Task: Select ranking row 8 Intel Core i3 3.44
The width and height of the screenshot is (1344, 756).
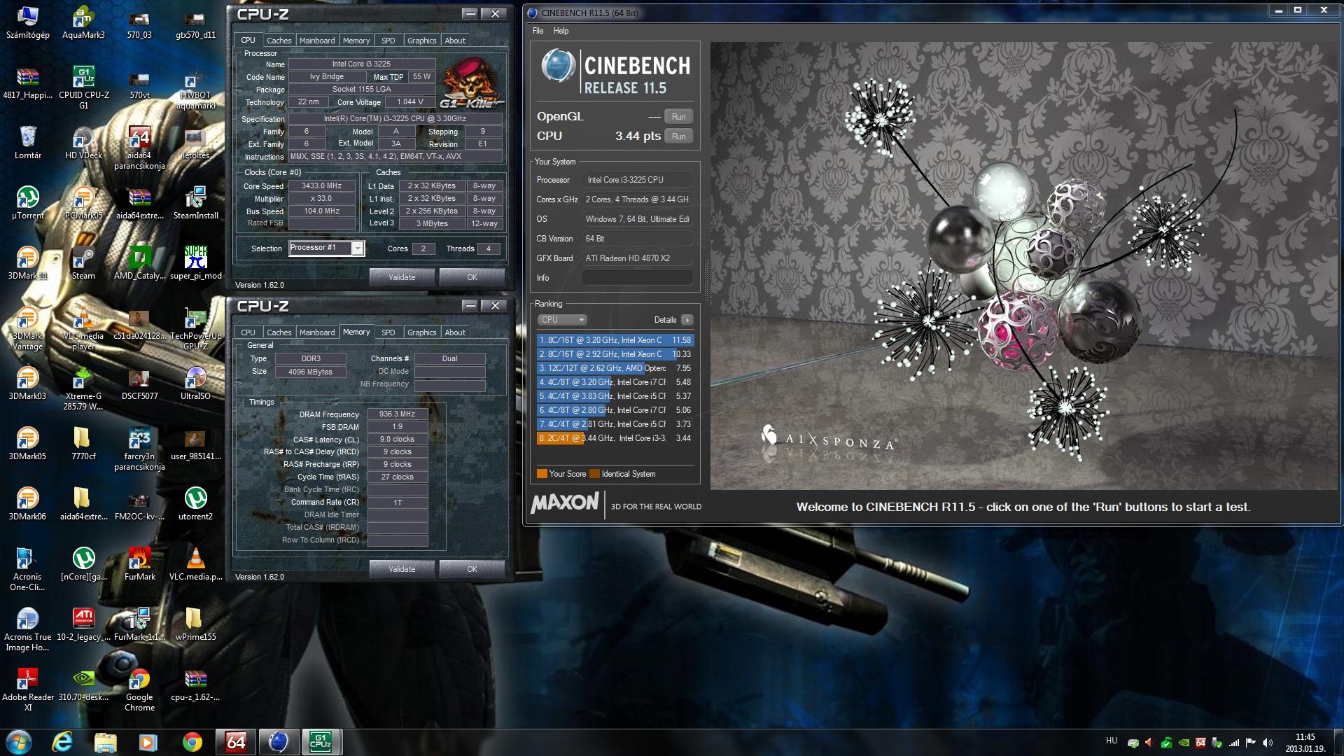Action: coord(615,438)
